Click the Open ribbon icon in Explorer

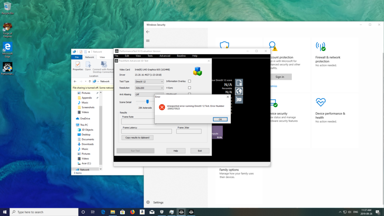pos(88,66)
